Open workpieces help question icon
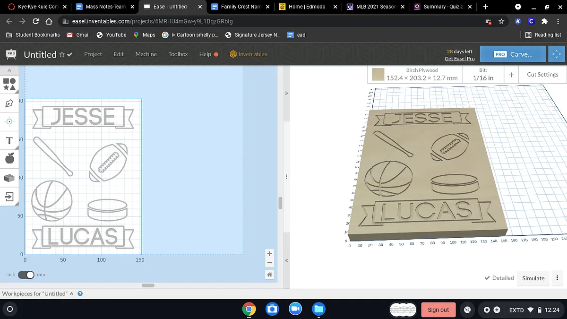 80,293
